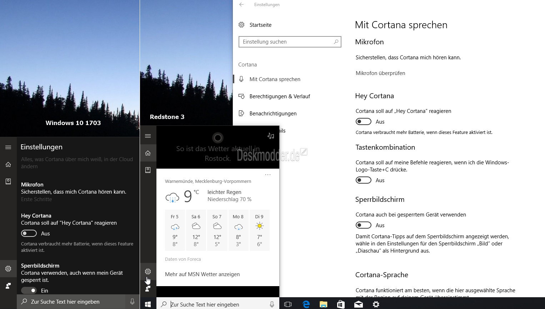The image size is (545, 309).
Task: Select the Sa 6 forecast card
Action: tap(196, 230)
